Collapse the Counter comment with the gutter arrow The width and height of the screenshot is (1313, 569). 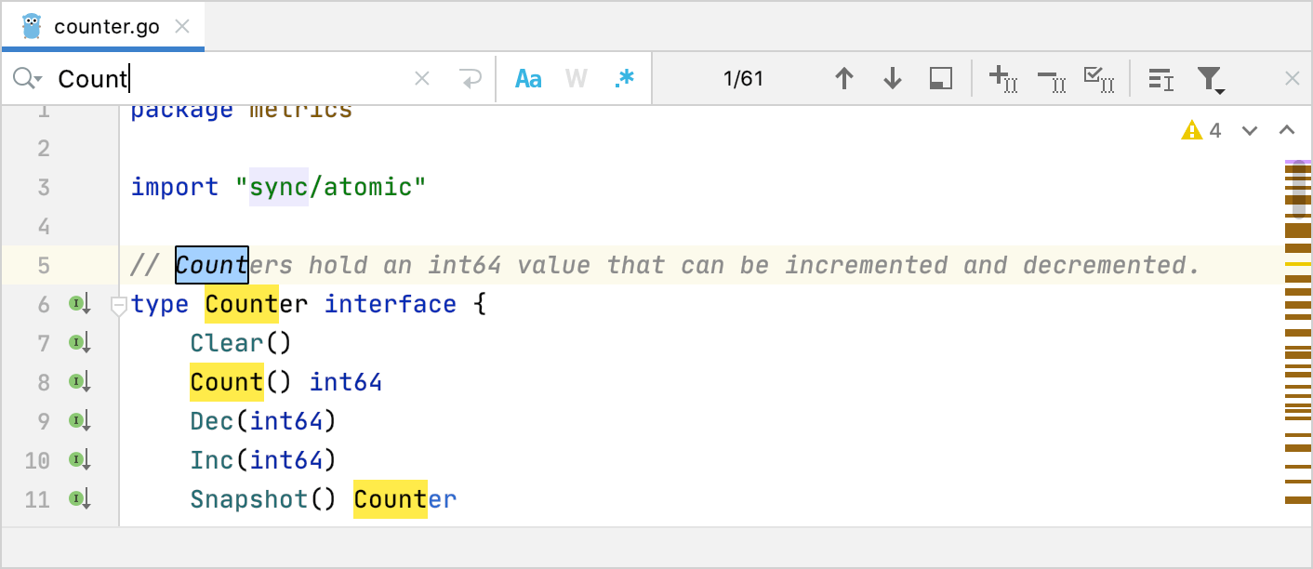point(118,304)
